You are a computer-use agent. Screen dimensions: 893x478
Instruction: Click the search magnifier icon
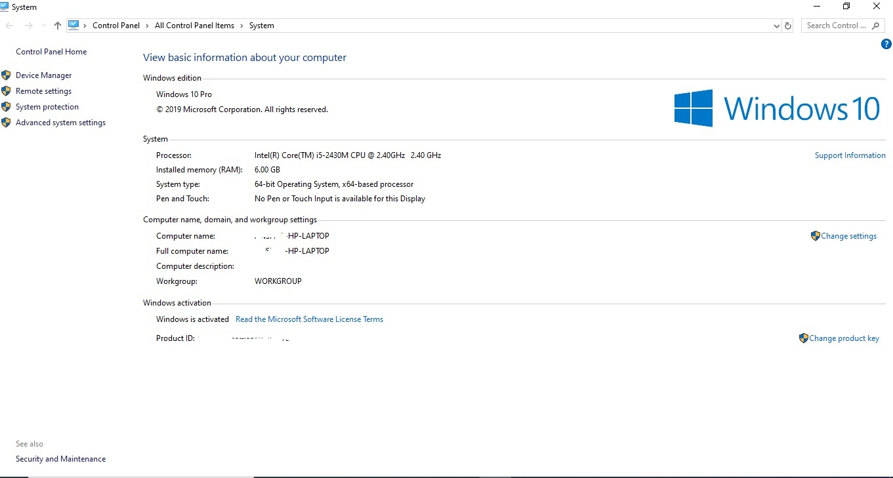[x=876, y=26]
